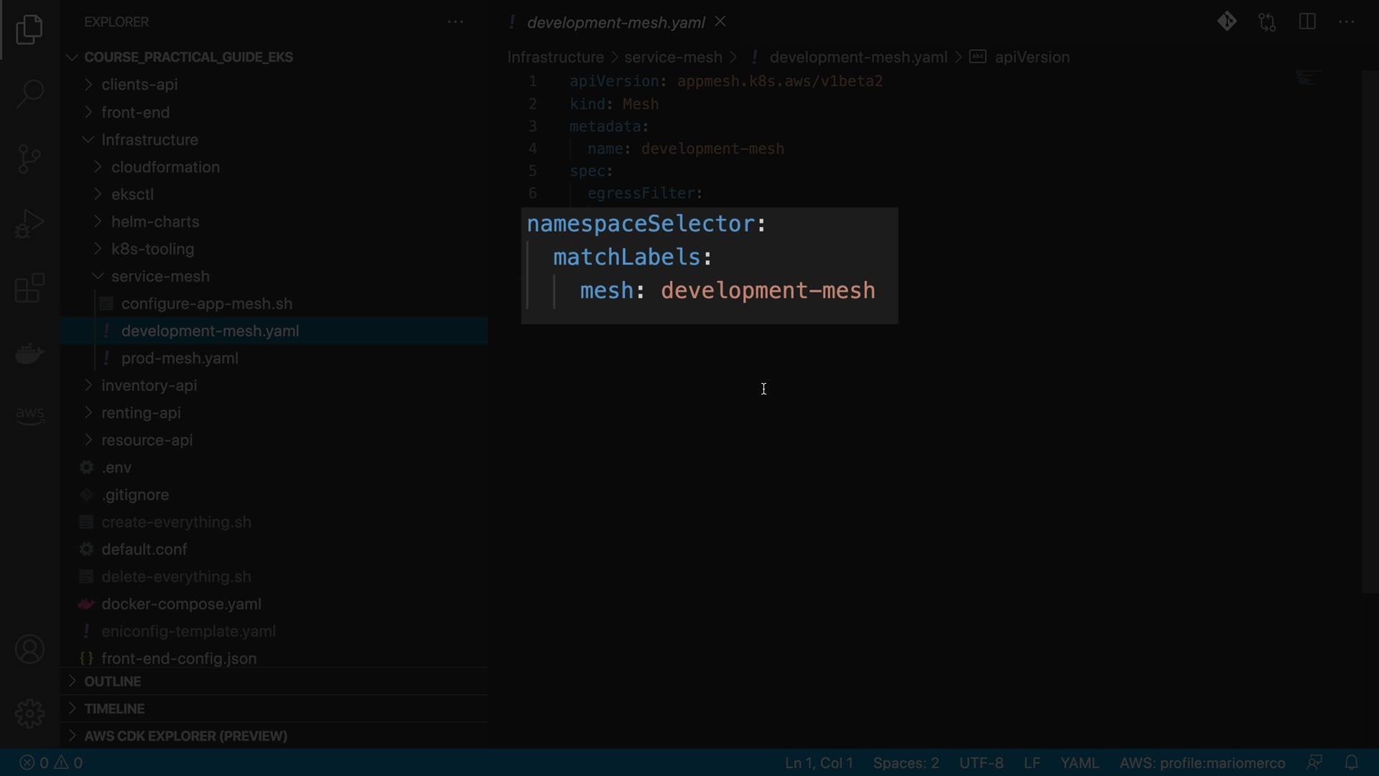
Task: Open the AWS Toolkit view
Action: [29, 415]
